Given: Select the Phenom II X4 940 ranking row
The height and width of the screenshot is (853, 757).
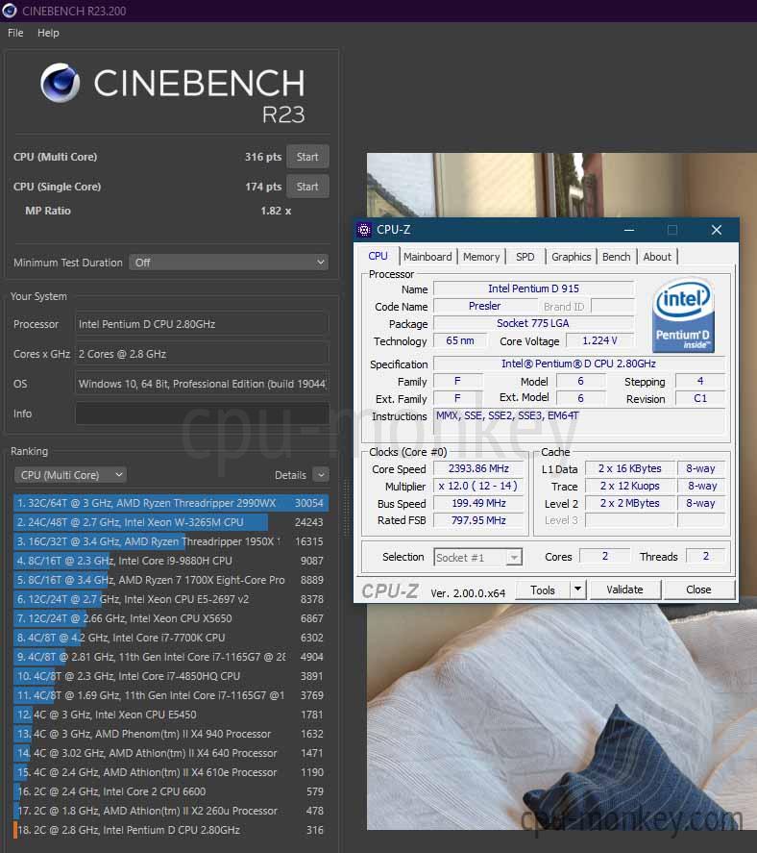Looking at the screenshot, I should coord(171,734).
